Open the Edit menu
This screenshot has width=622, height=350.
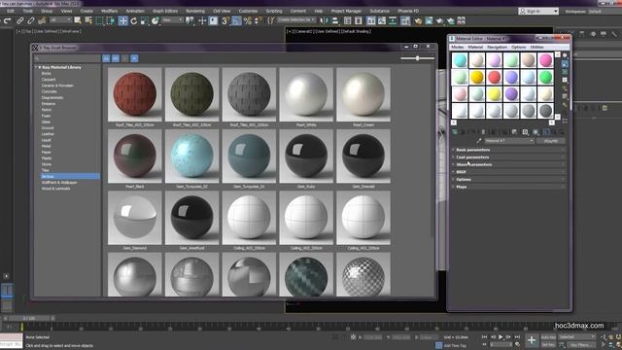click(x=11, y=11)
